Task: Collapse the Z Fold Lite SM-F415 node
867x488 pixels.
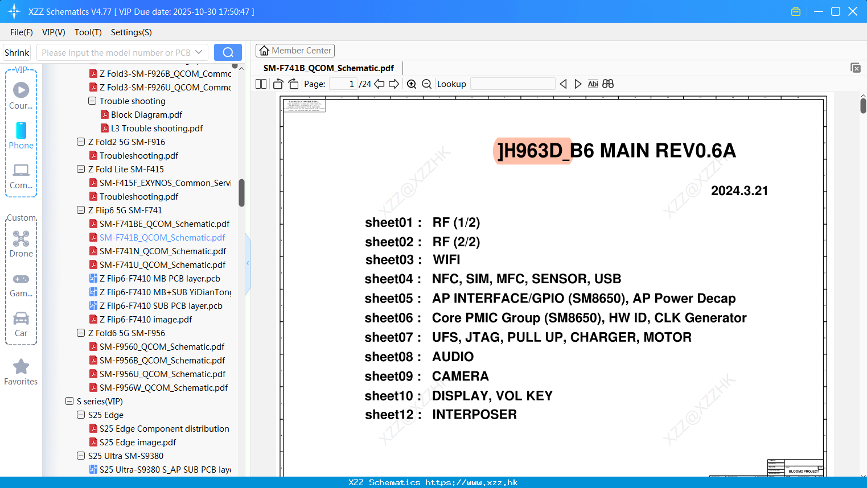Action: point(81,169)
